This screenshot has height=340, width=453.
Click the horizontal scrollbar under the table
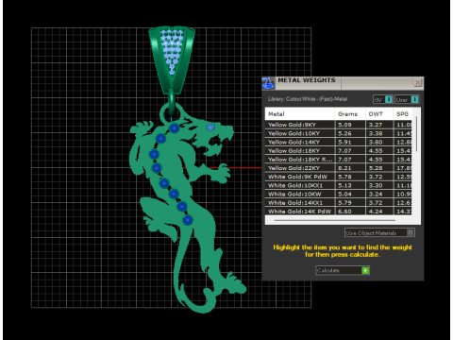pyautogui.click(x=335, y=220)
